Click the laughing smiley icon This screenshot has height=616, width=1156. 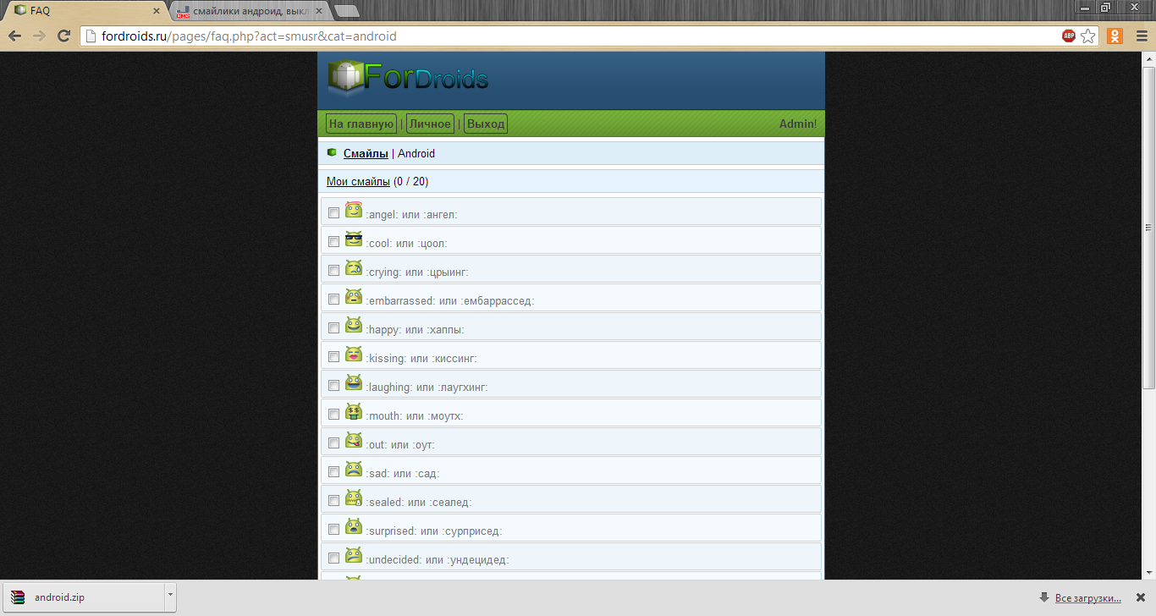(354, 383)
